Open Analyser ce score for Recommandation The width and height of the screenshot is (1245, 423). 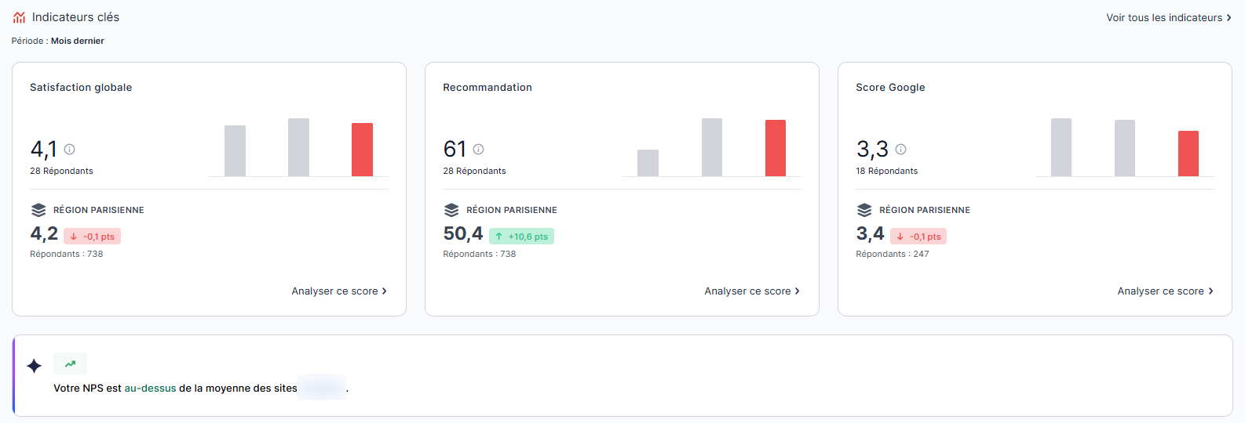(752, 291)
